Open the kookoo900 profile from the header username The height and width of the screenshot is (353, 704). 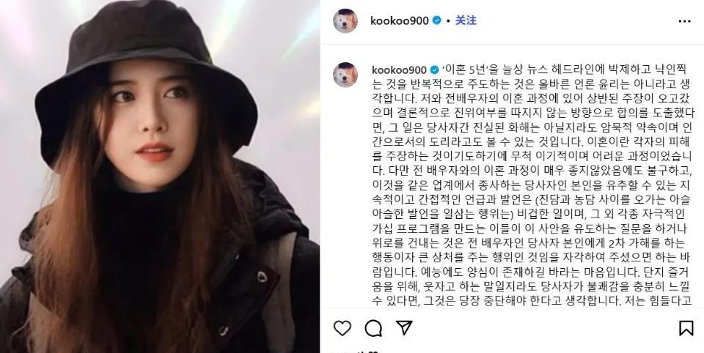(400, 21)
